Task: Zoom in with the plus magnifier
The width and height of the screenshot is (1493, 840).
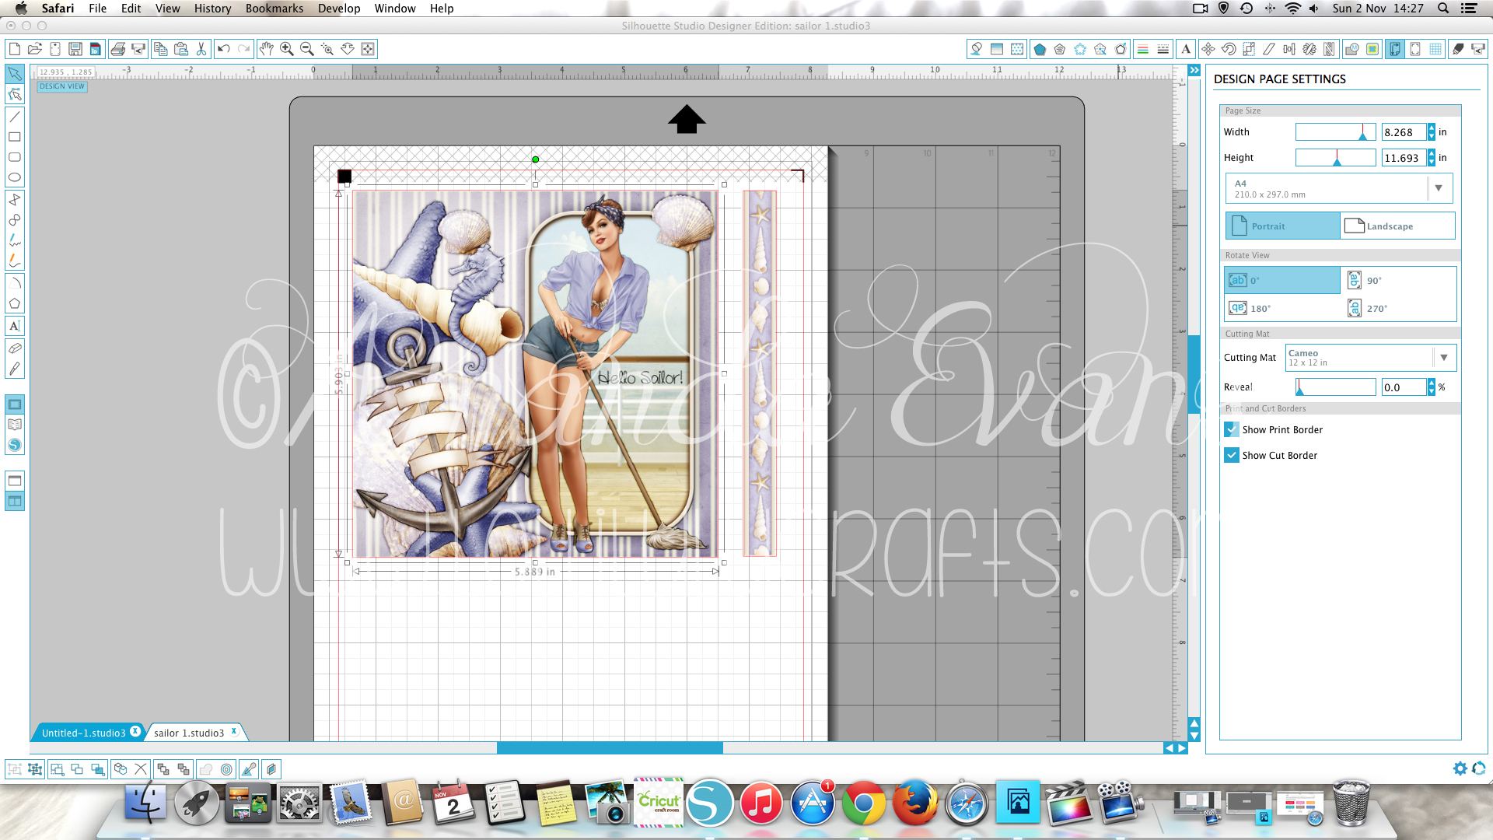Action: coord(287,49)
